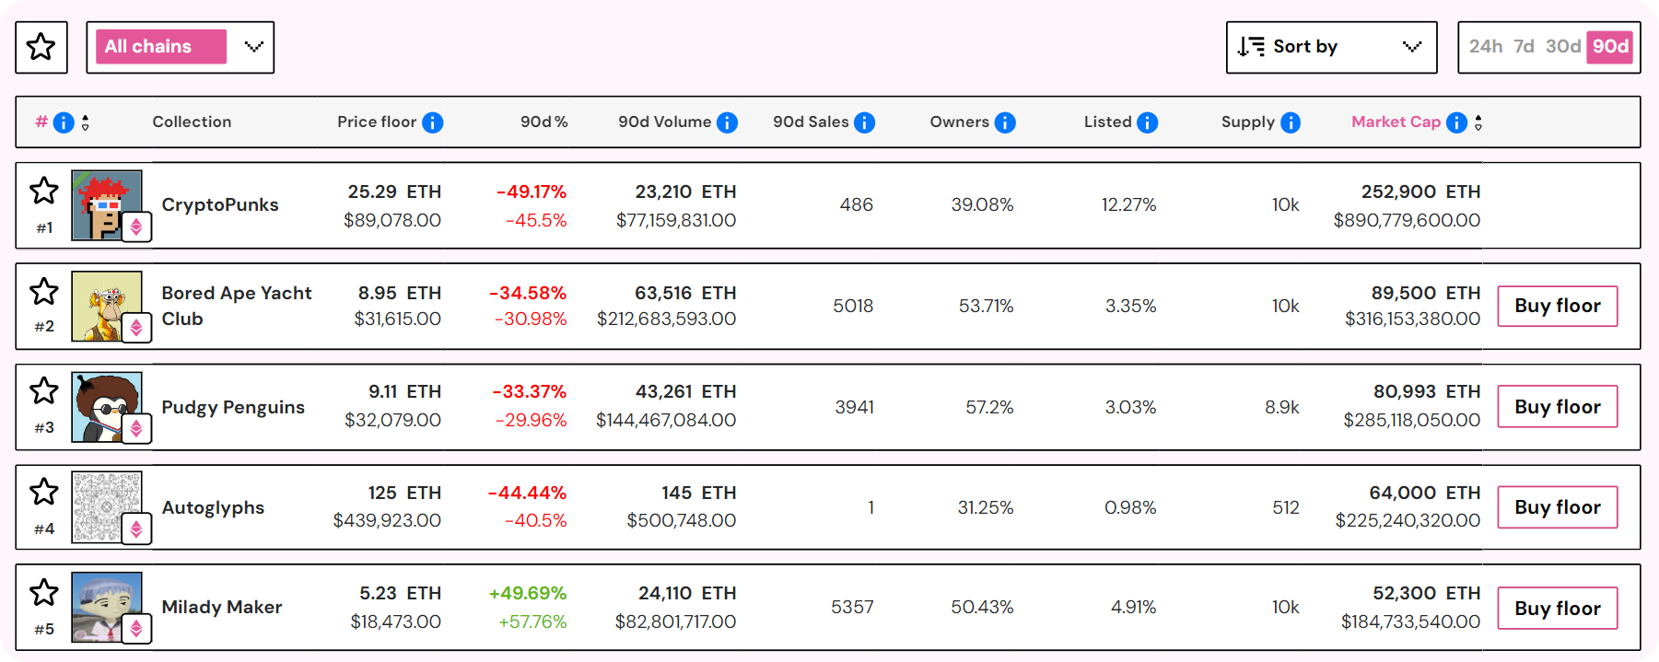
Task: Expand the Sort by dropdown
Action: coord(1330,47)
